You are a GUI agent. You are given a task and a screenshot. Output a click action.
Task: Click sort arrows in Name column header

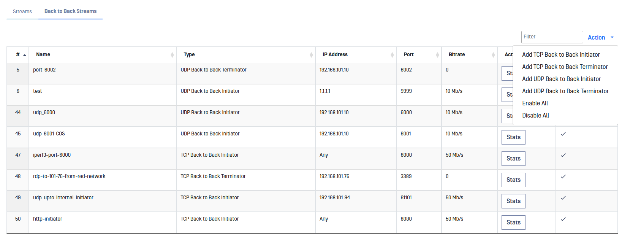[x=172, y=55]
